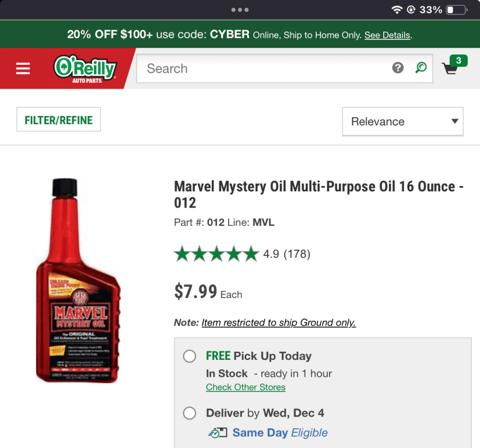Click the five-star rating stars
Screen dimensions: 480x448
tap(216, 254)
